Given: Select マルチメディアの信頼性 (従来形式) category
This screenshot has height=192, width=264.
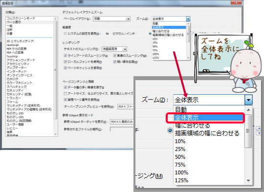Looking at the screenshot, I should [x=29, y=109].
